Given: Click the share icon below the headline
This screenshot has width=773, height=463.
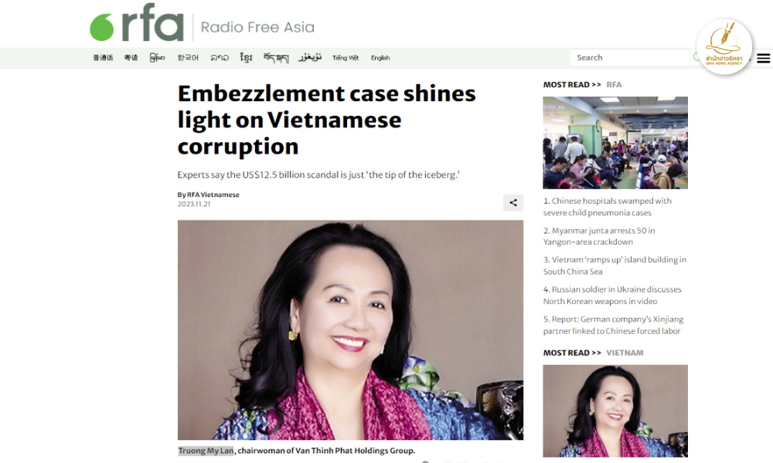Looking at the screenshot, I should (x=513, y=203).
